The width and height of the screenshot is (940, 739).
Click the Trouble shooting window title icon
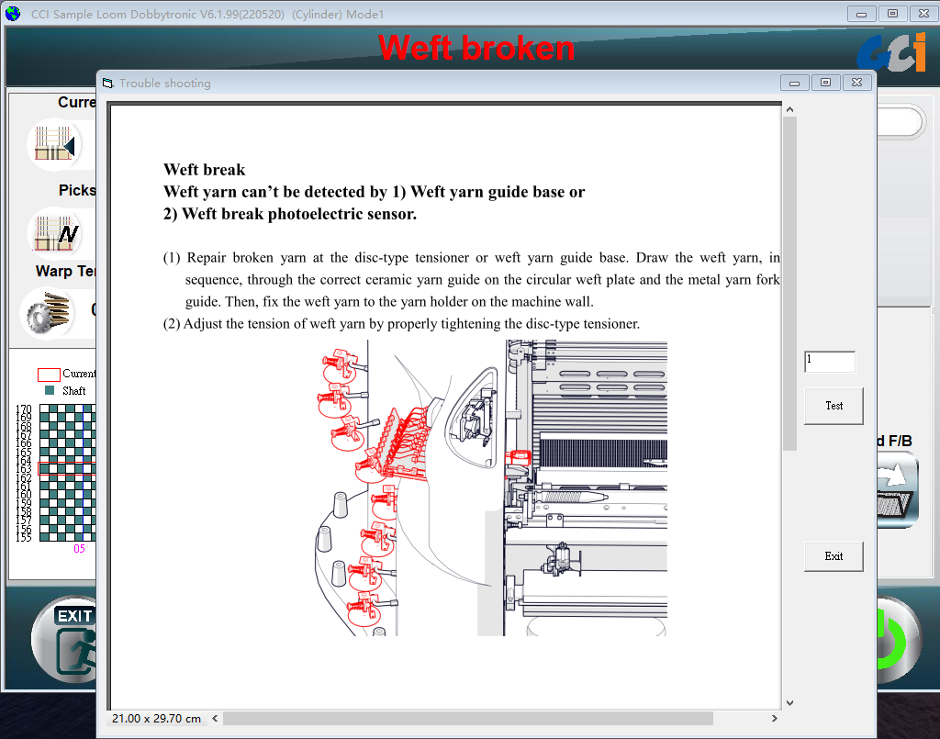pyautogui.click(x=108, y=83)
